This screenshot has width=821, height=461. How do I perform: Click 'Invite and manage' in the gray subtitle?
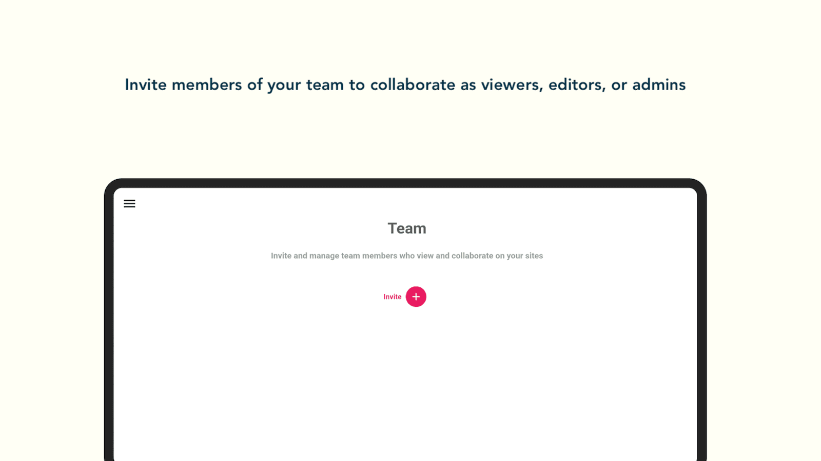point(305,256)
